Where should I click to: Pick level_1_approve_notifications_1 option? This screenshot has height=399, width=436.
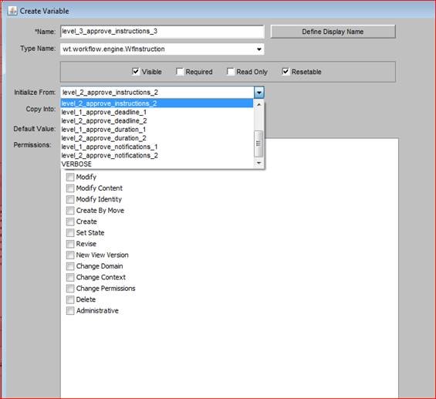(x=157, y=147)
